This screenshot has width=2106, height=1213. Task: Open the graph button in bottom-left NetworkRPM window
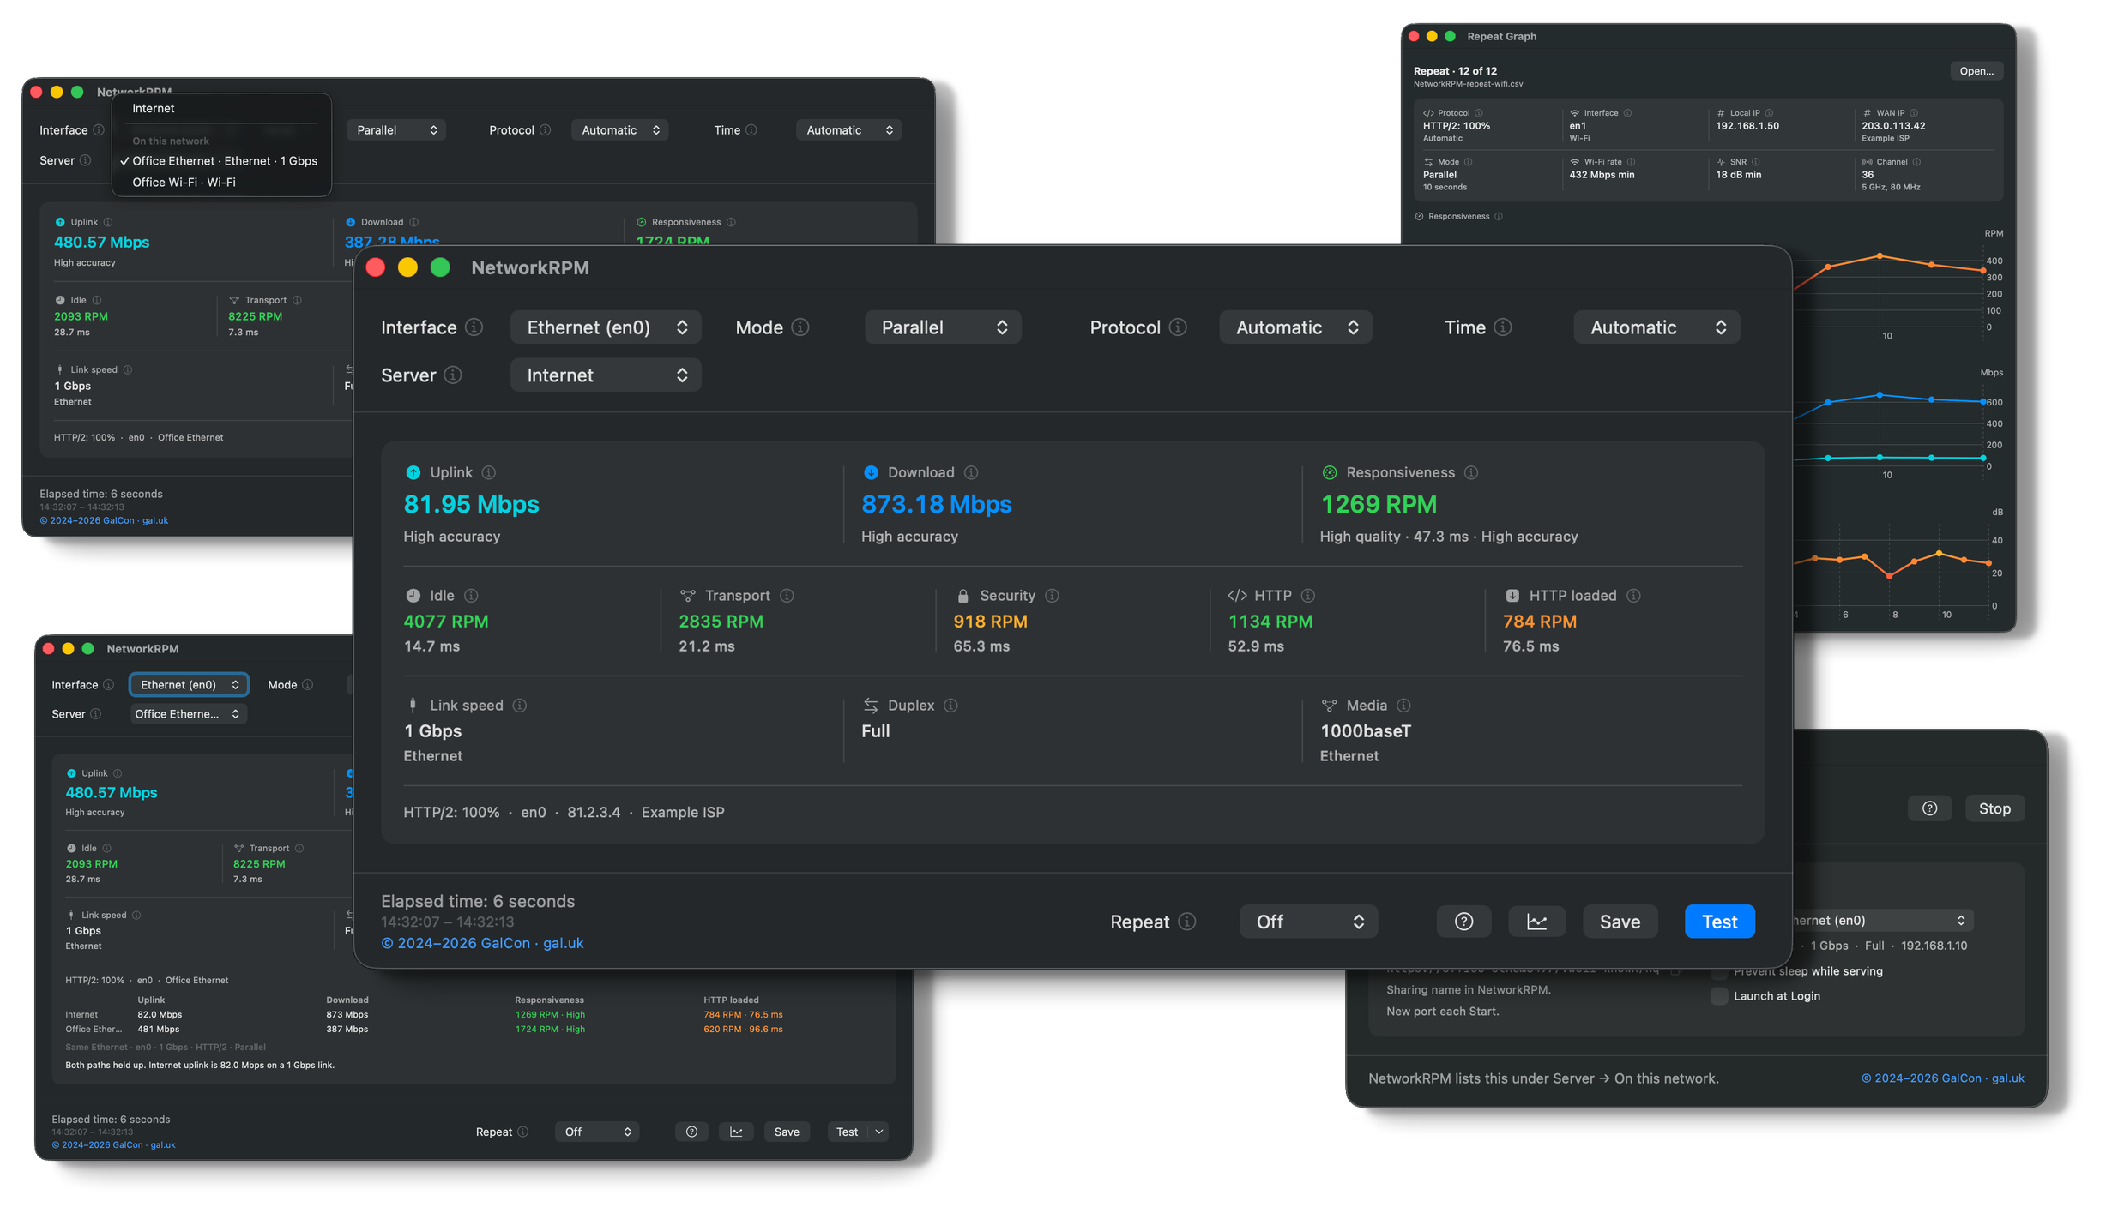pyautogui.click(x=736, y=1132)
